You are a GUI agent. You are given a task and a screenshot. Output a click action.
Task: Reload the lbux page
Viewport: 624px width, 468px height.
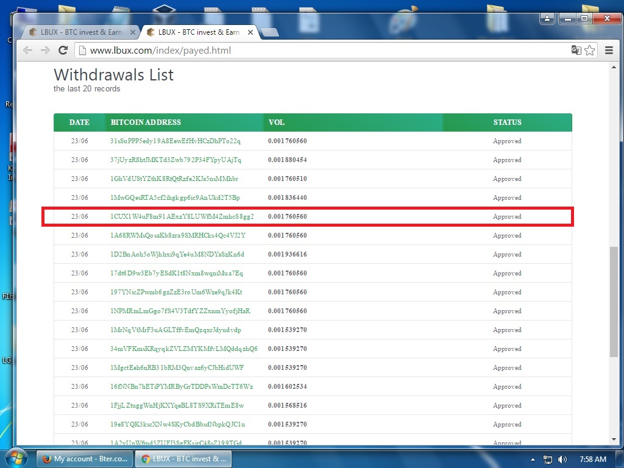[x=63, y=50]
